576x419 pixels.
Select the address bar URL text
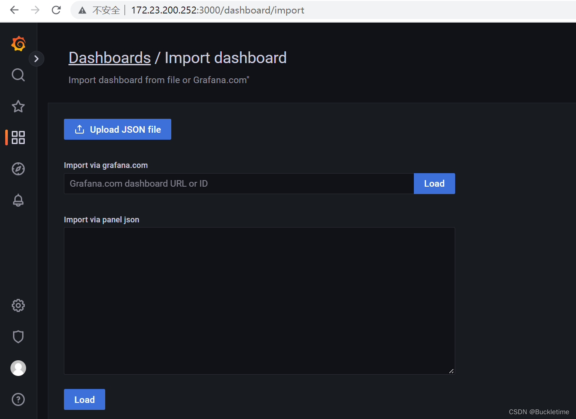(x=217, y=10)
